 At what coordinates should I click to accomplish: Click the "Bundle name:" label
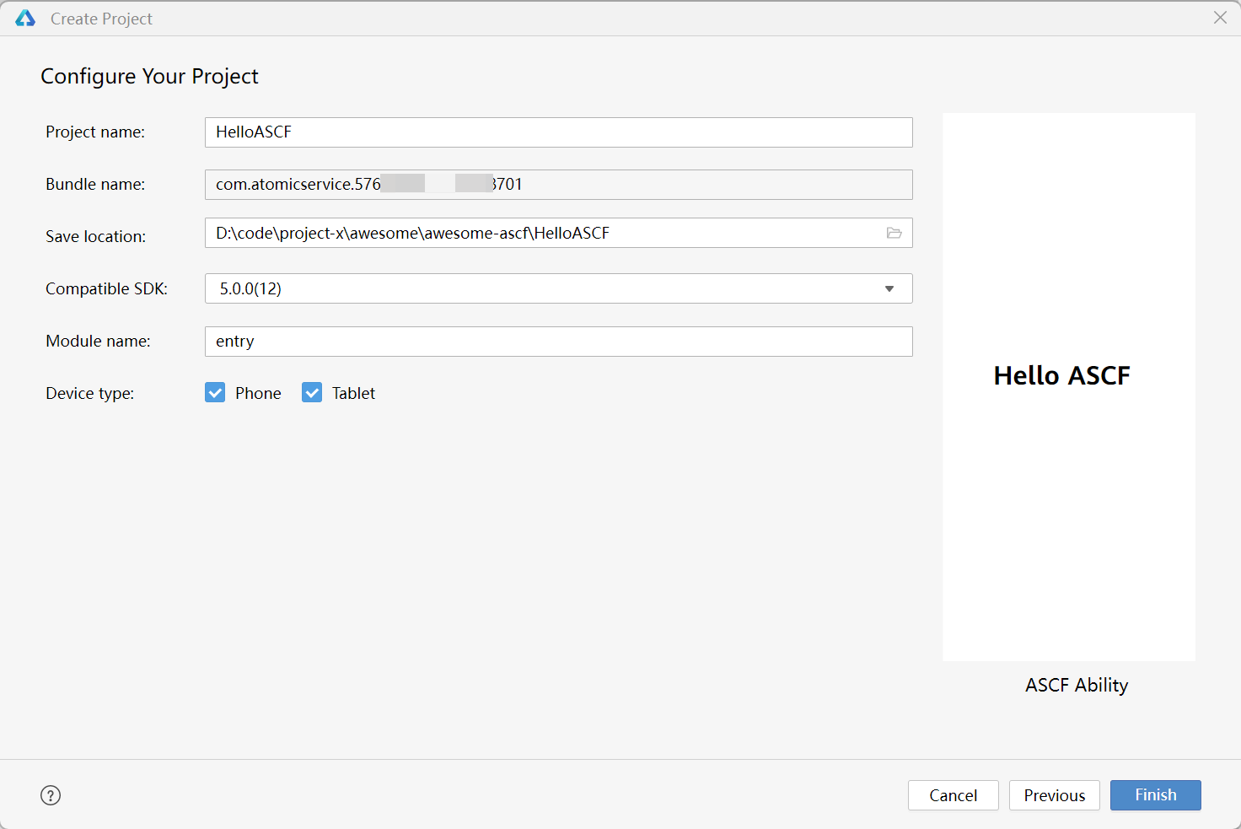point(95,184)
